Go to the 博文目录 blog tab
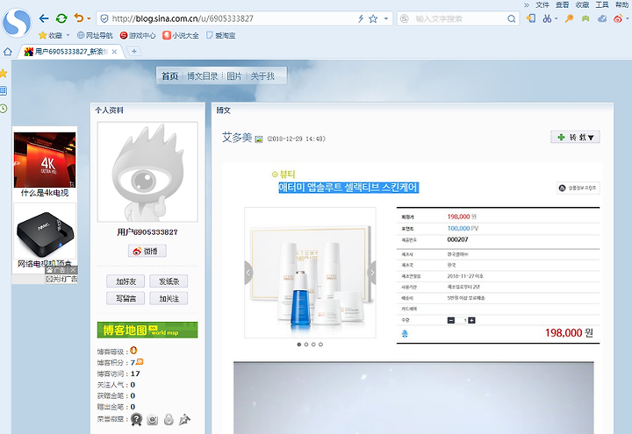 [202, 76]
